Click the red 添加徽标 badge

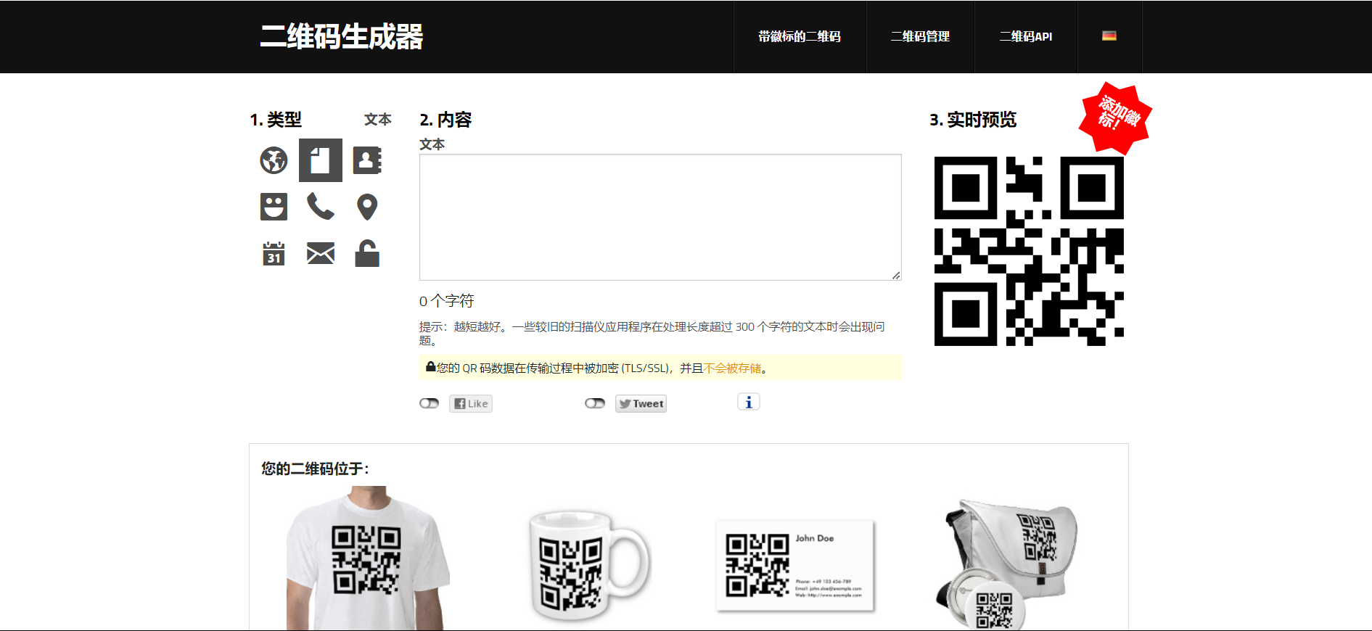pyautogui.click(x=1116, y=117)
